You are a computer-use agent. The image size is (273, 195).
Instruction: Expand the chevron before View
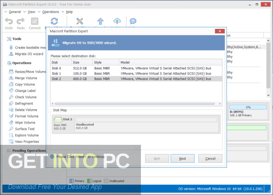point(24,12)
